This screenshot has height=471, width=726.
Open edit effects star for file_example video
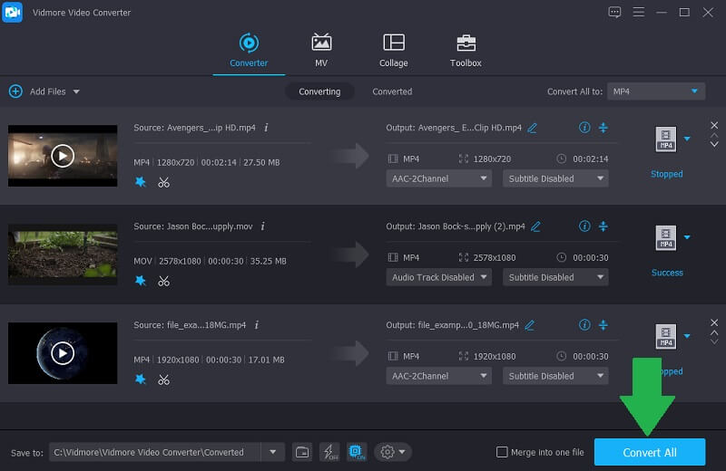click(141, 380)
